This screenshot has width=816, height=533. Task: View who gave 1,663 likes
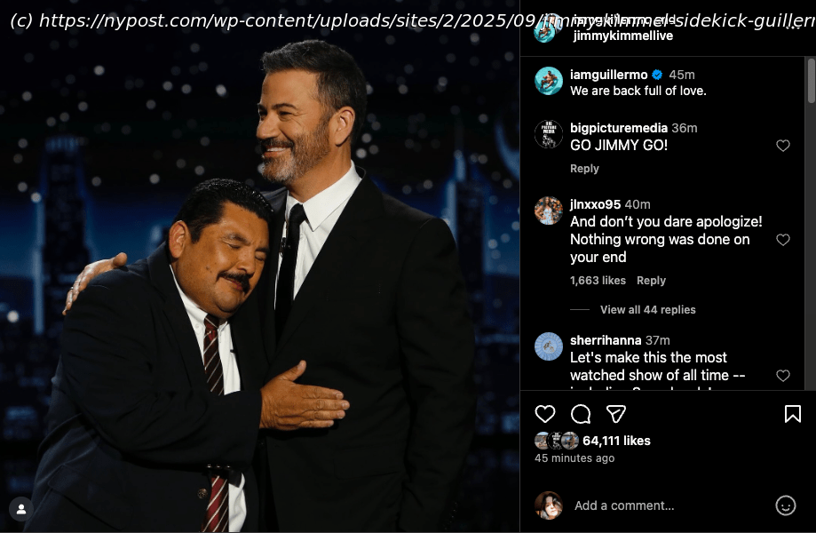tap(598, 281)
